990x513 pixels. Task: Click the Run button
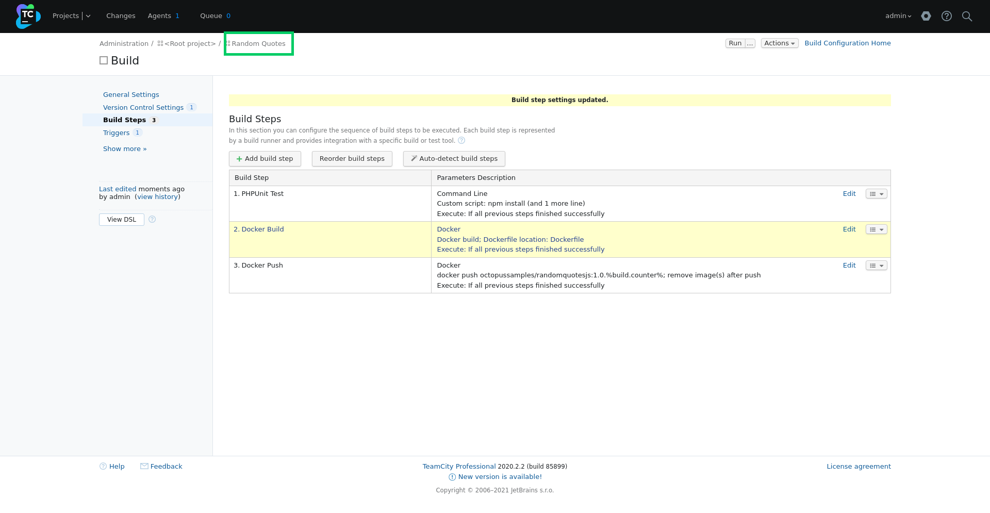[x=735, y=43]
